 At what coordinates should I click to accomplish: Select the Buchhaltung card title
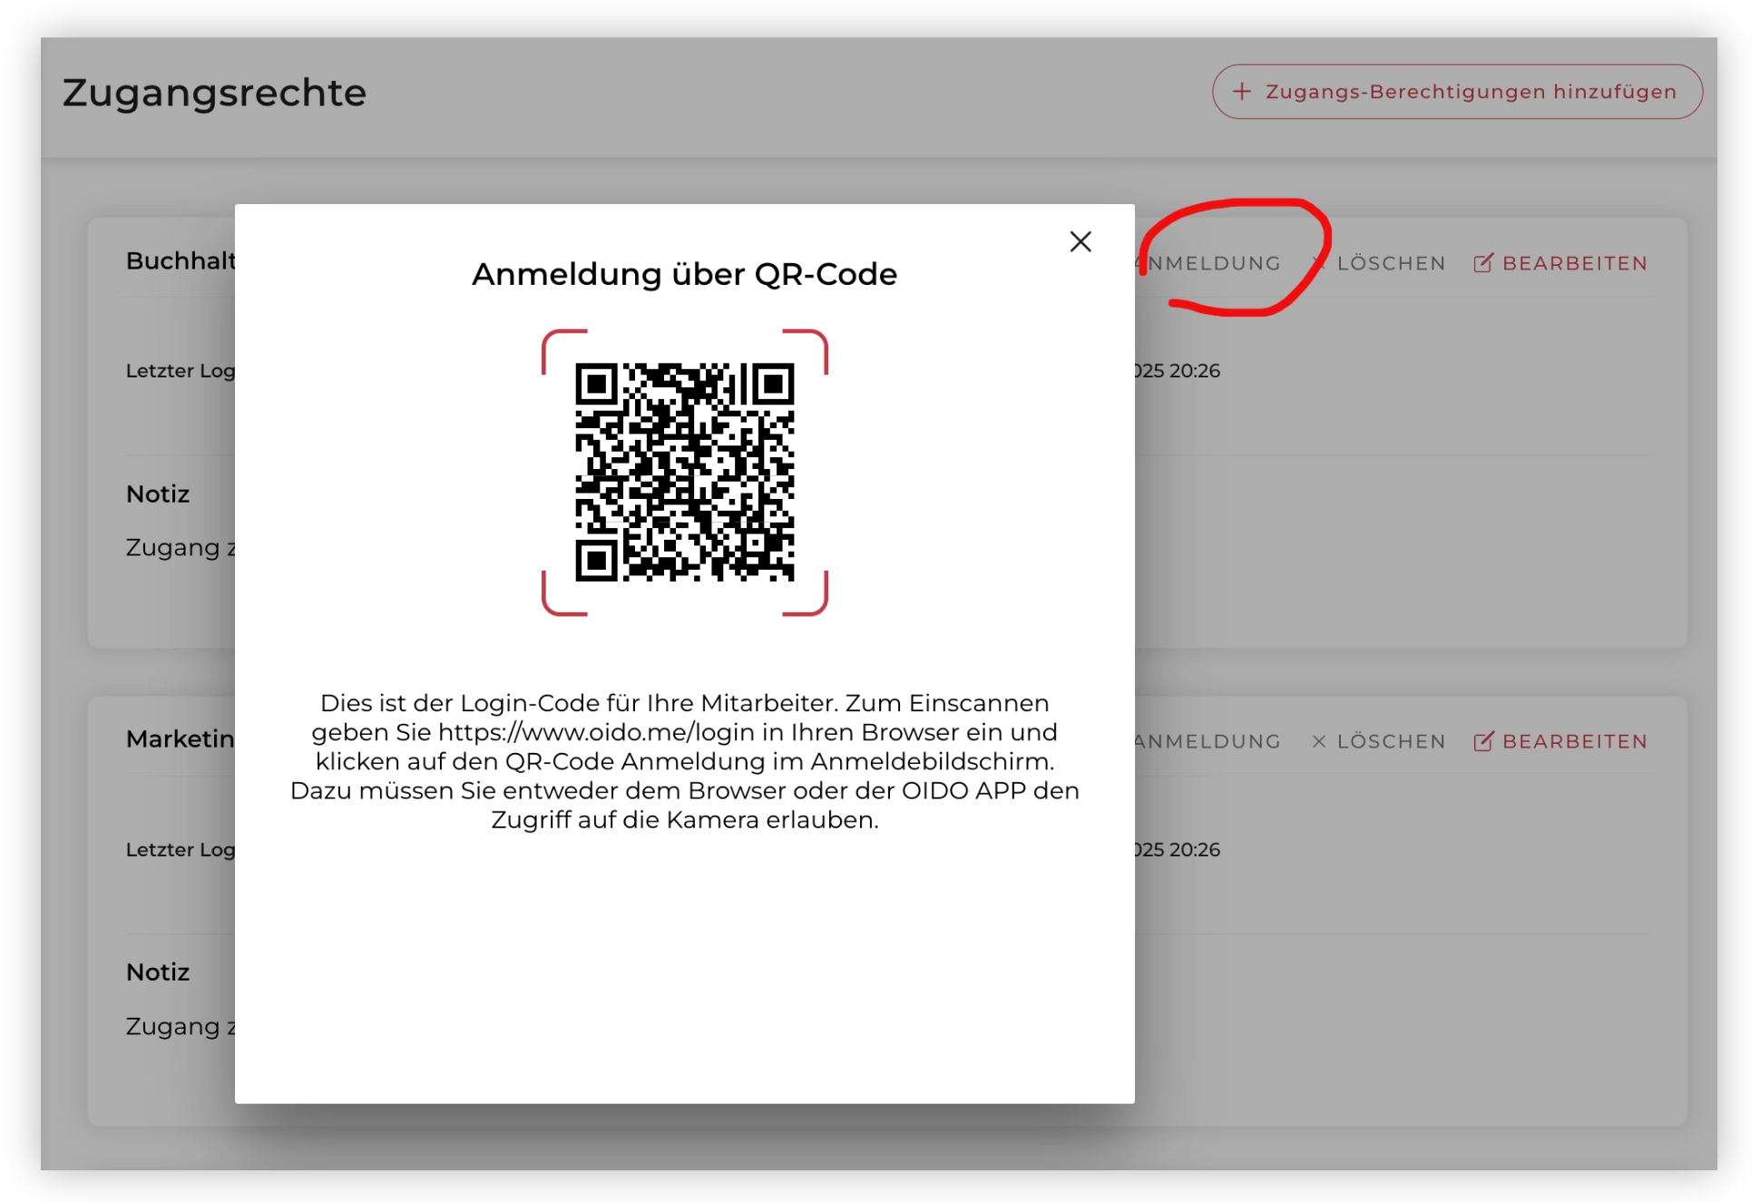pyautogui.click(x=181, y=261)
